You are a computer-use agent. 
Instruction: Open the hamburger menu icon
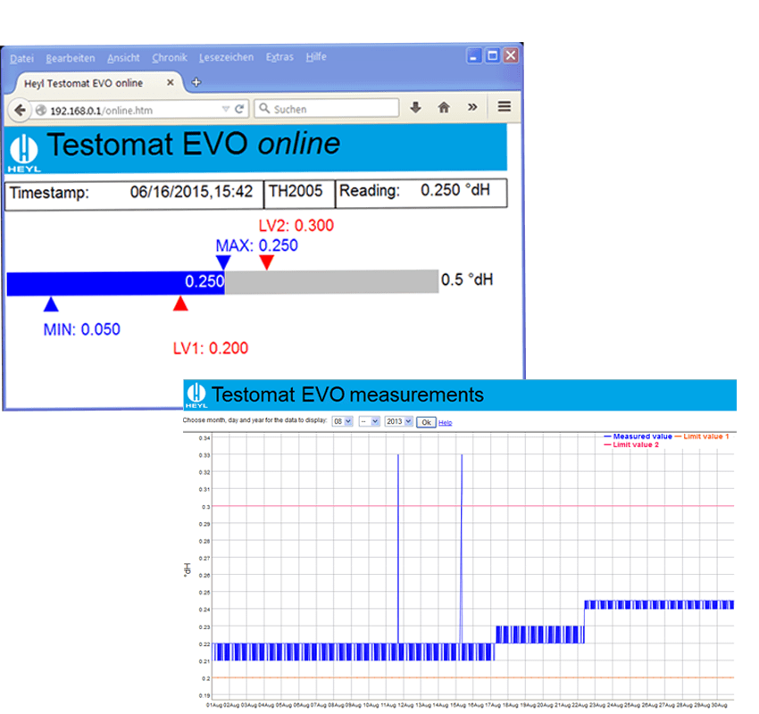point(504,108)
